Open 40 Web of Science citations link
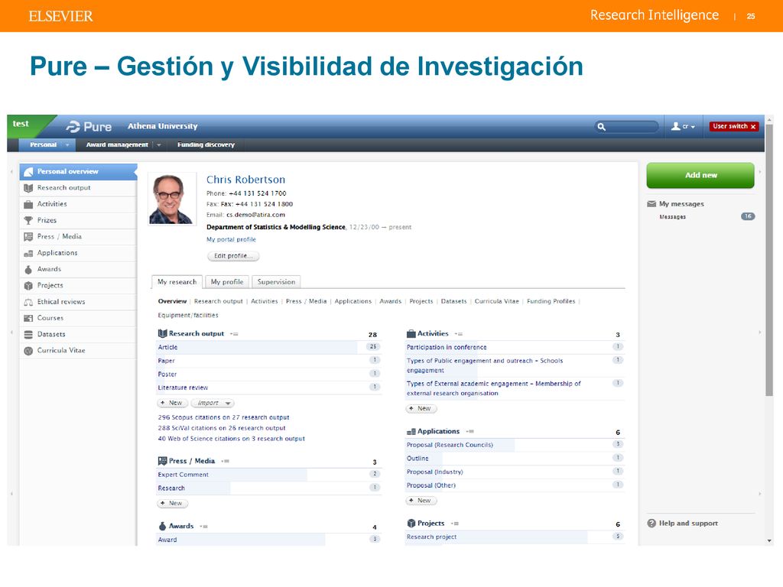The height and width of the screenshot is (587, 783). click(231, 439)
